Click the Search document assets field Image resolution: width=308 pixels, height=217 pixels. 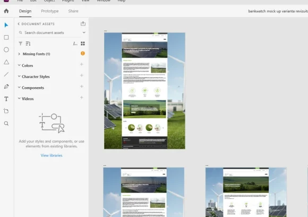click(49, 32)
